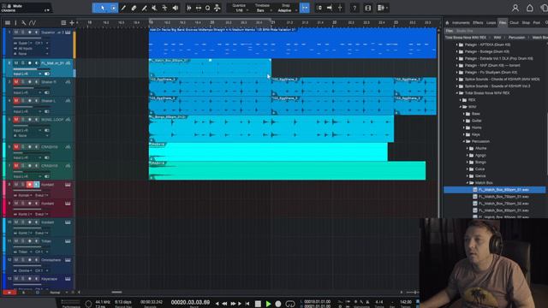Open the track list icon above tracks
This screenshot has height=308, width=548.
coord(8,23)
